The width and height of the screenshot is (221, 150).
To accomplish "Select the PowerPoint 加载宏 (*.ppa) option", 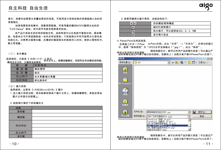I will (x=167, y=121).
